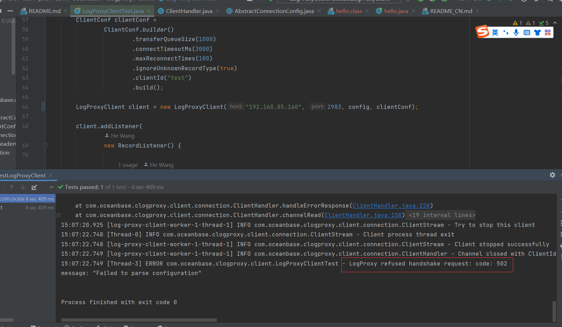Click the He Wang author hint above RecordListener
Viewport: 562px width, 327px height.
[x=119, y=136]
